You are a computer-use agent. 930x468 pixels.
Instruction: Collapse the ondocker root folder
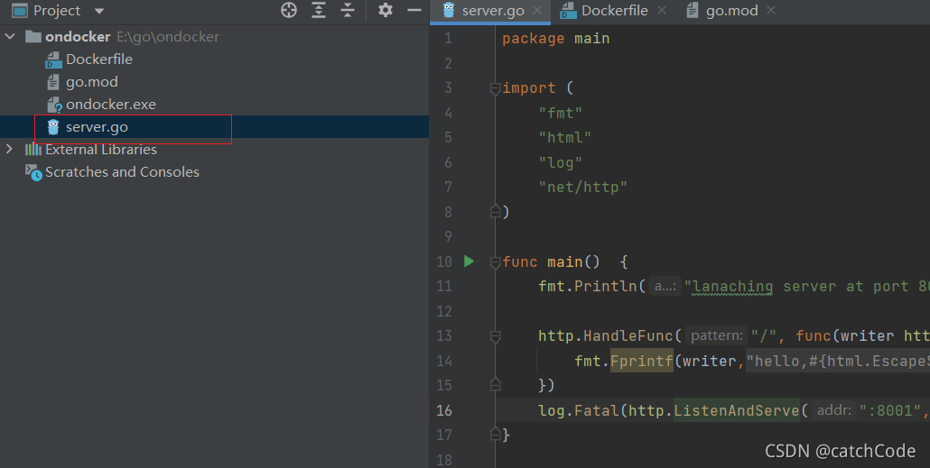point(10,37)
